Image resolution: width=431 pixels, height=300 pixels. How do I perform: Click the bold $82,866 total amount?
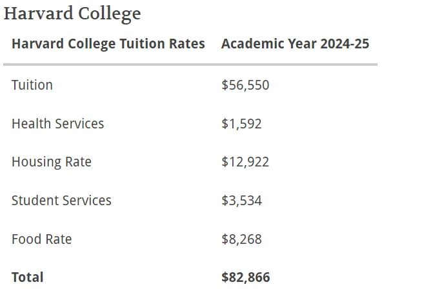click(x=246, y=277)
